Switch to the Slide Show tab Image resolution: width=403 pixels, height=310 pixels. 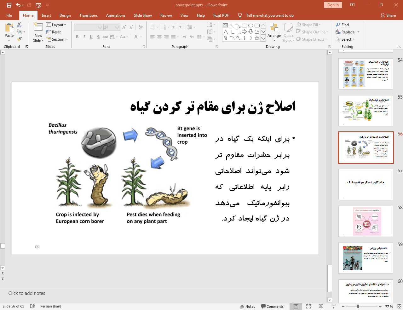[143, 15]
